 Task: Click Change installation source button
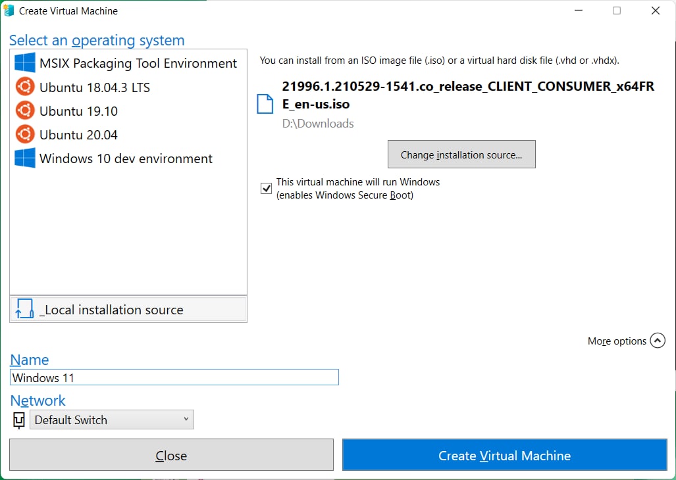(x=461, y=154)
